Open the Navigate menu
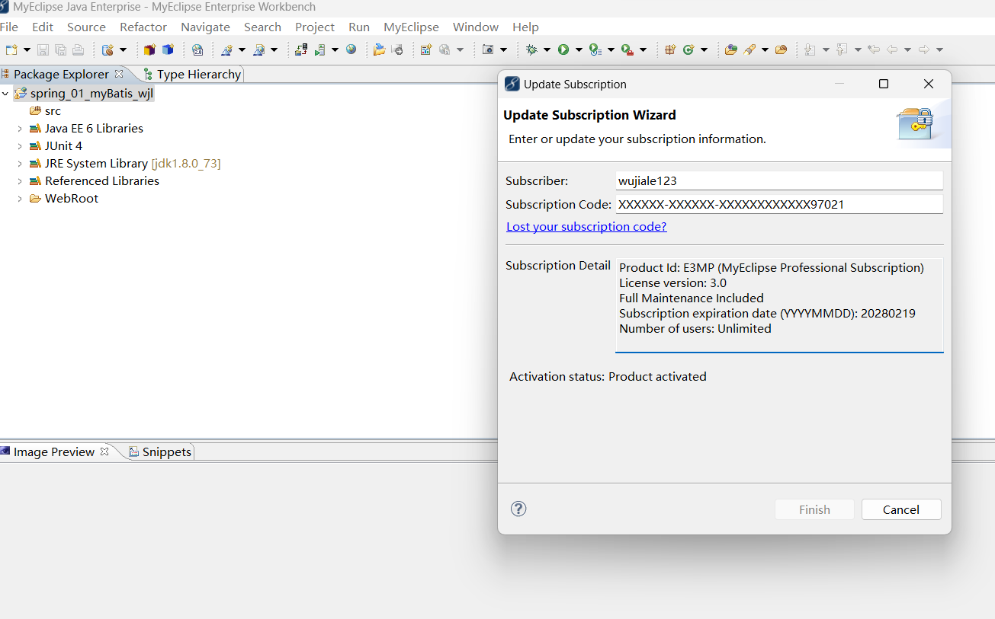Screen dimensions: 995x619 tap(205, 27)
